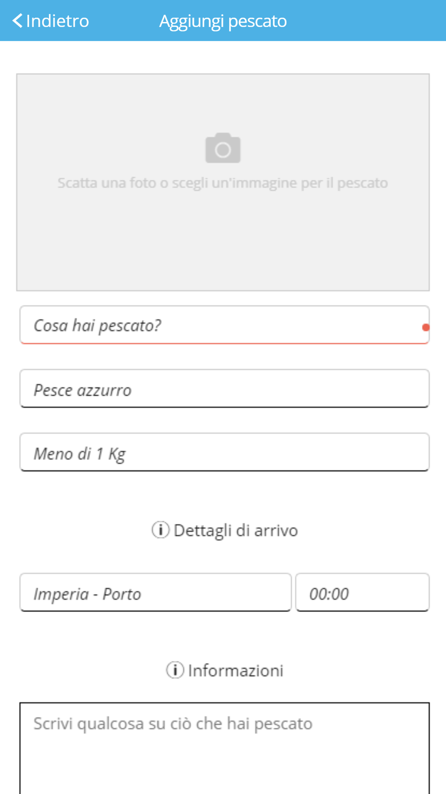Tap the red required-field dot indicator
This screenshot has width=446, height=794.
(426, 327)
